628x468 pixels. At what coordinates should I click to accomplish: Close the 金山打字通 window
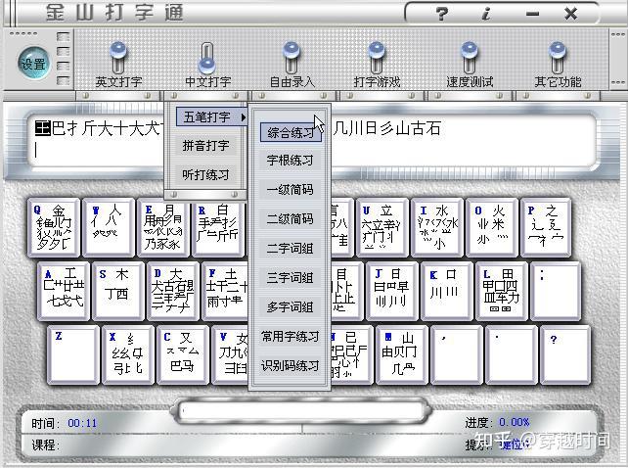(570, 14)
